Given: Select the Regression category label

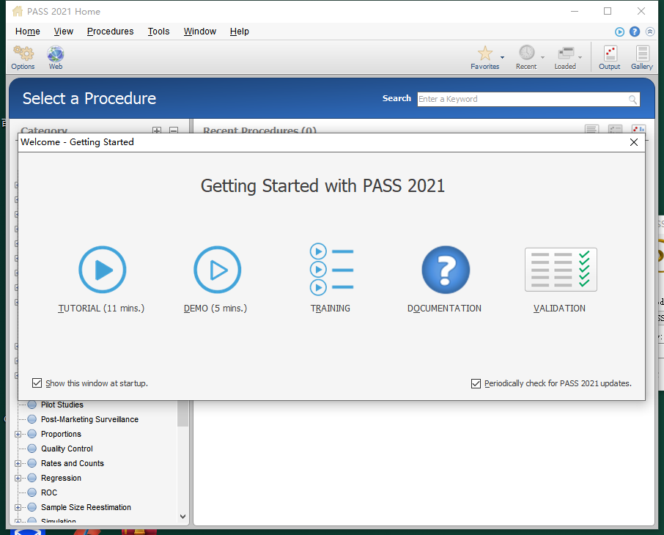Looking at the screenshot, I should point(61,479).
